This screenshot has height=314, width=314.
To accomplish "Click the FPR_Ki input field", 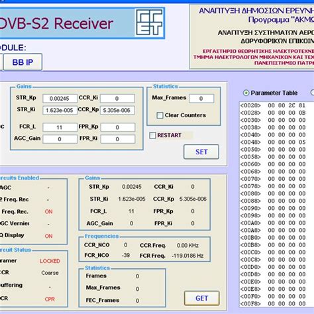I will point(118,139).
